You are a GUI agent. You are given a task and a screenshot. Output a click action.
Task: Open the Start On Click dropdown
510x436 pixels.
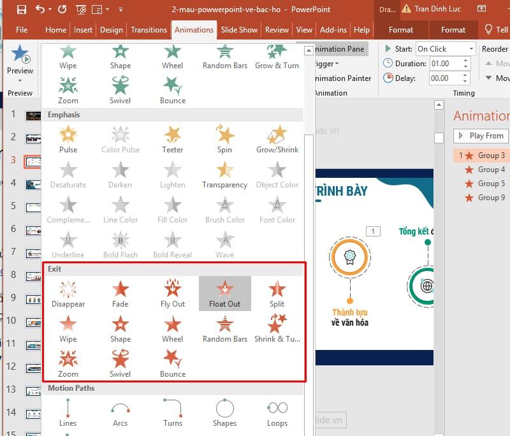click(473, 48)
